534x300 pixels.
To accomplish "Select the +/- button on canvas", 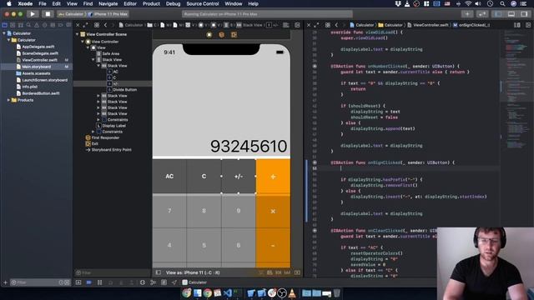I will 239,176.
